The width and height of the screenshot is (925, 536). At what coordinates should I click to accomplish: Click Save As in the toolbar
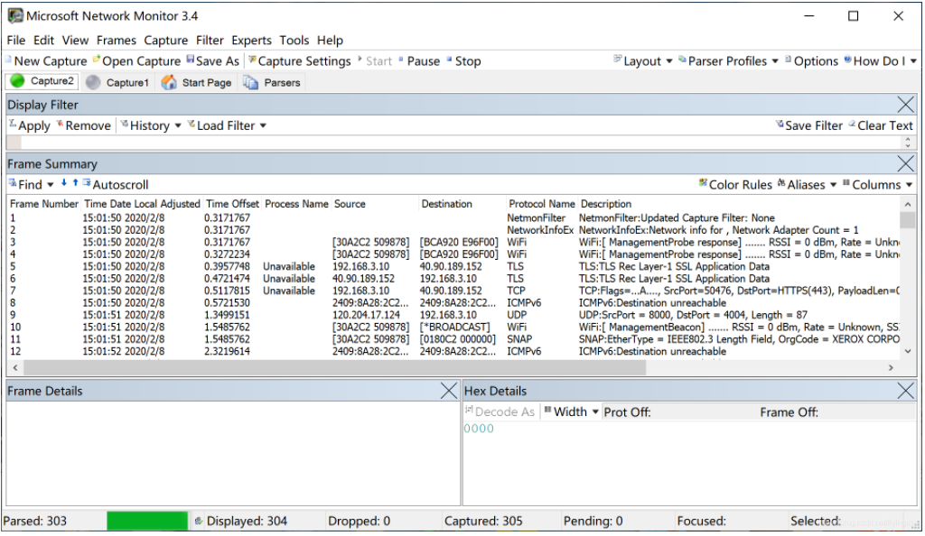click(x=213, y=61)
